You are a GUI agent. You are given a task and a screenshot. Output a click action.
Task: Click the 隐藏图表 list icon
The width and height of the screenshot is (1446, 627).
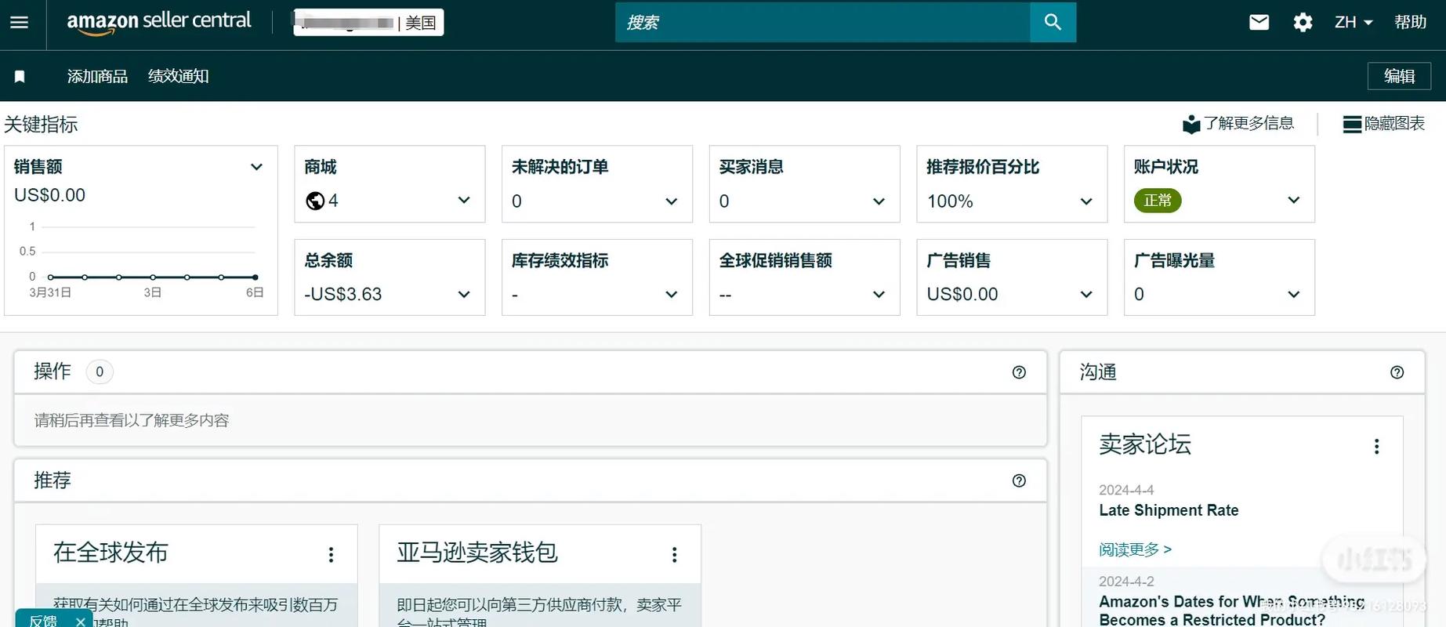coord(1352,124)
